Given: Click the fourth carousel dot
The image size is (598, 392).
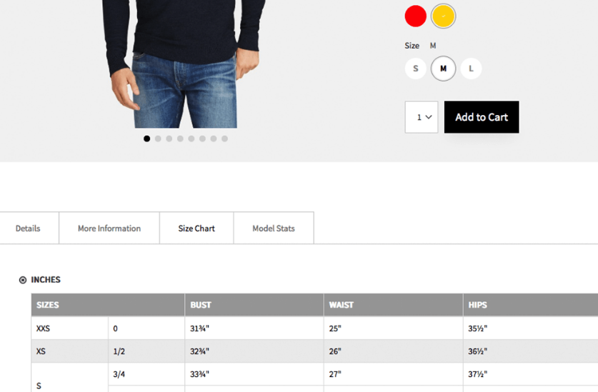Looking at the screenshot, I should [180, 139].
